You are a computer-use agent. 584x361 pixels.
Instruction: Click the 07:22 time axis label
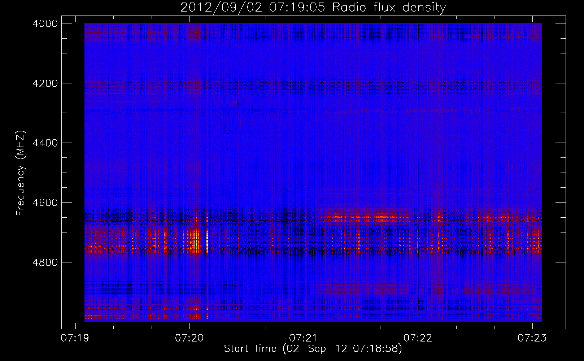(418, 338)
